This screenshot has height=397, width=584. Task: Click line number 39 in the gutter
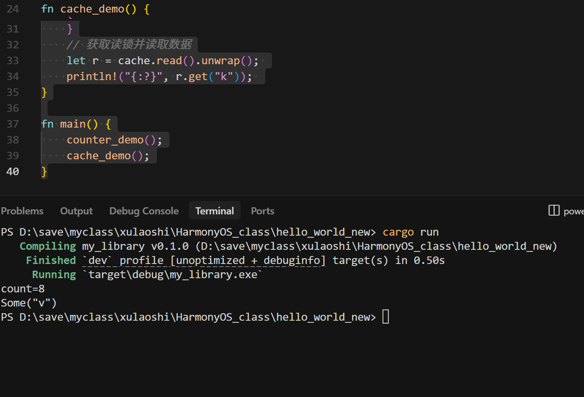[13, 156]
